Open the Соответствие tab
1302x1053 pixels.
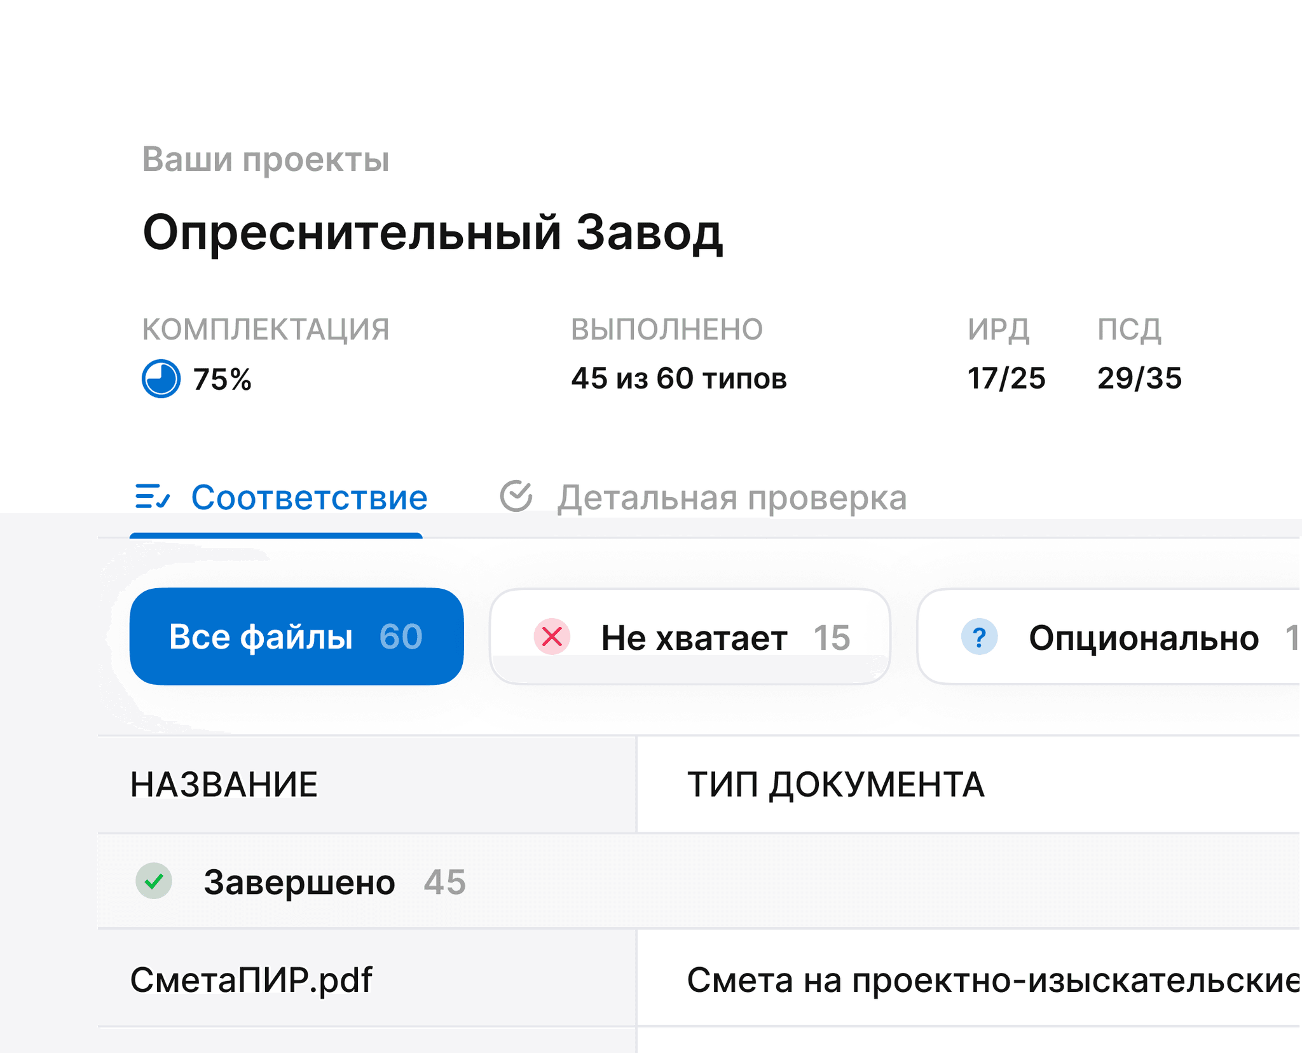click(x=309, y=498)
